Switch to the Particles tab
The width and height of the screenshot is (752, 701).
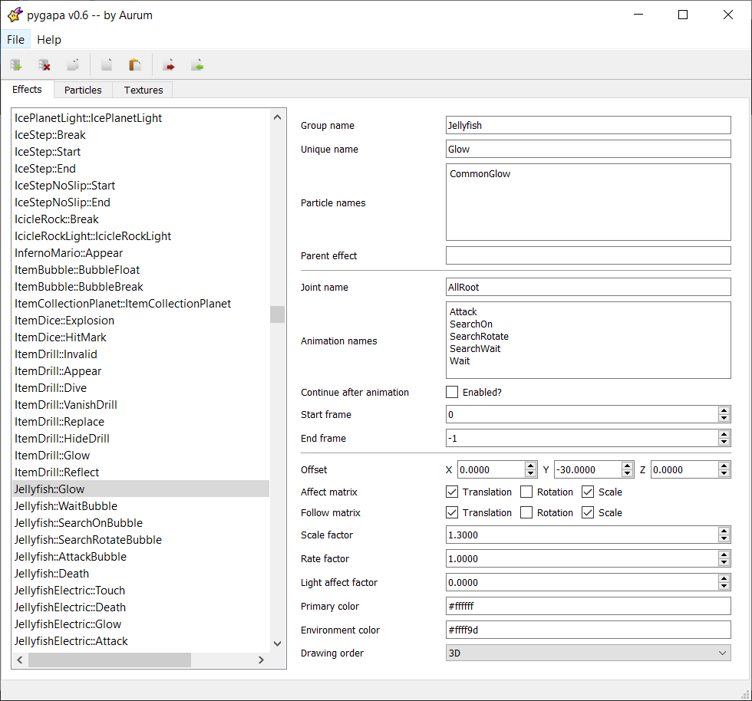(x=83, y=90)
